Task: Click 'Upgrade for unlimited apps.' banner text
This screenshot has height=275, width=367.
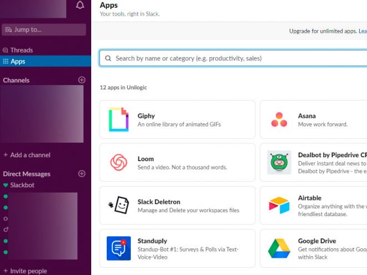Action: tap(323, 31)
